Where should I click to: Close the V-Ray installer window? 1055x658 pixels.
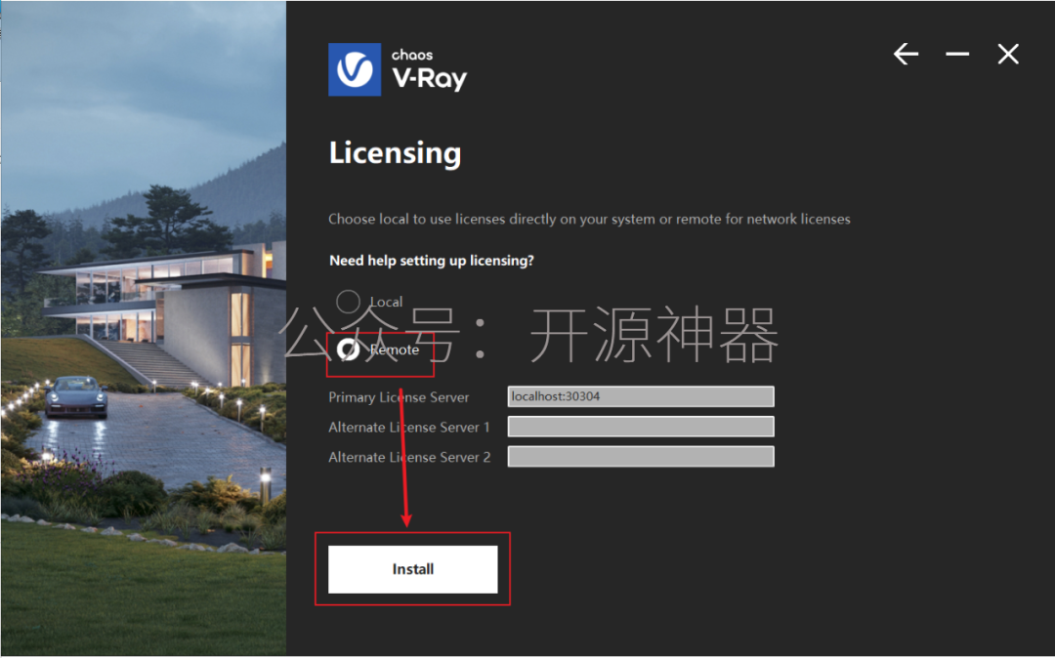1008,54
